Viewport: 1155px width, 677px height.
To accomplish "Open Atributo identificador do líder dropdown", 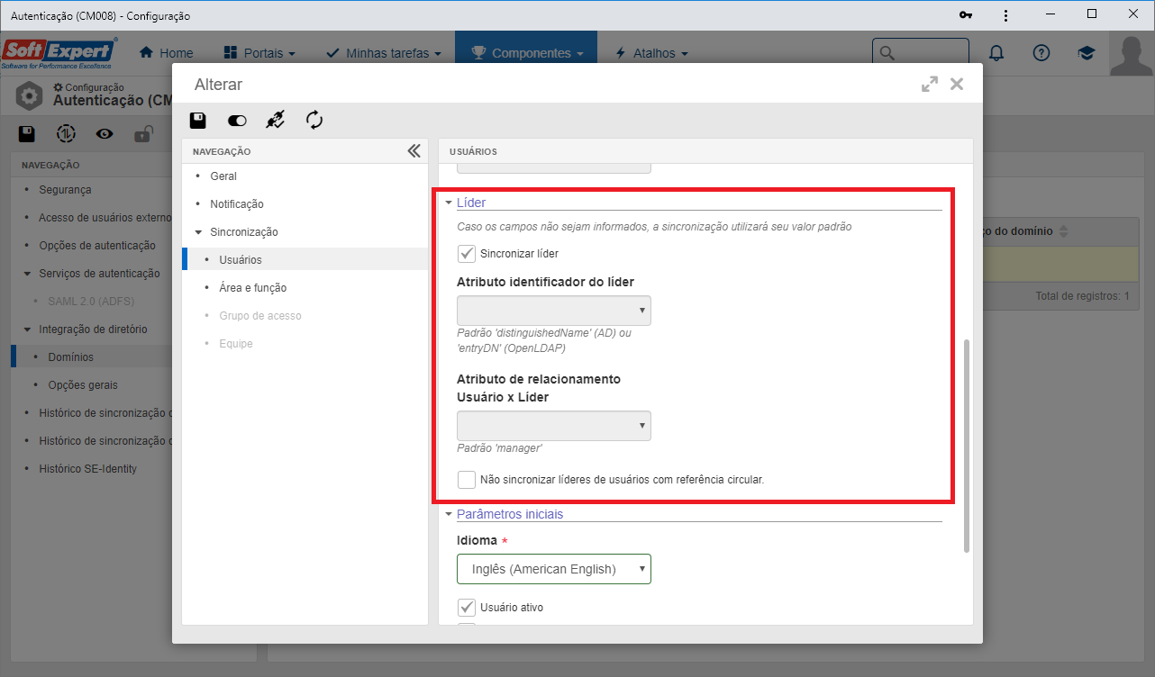I will pos(554,311).
